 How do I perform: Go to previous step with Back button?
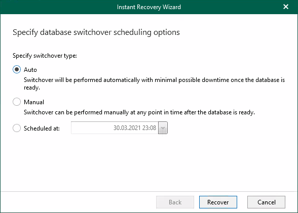[x=175, y=202]
